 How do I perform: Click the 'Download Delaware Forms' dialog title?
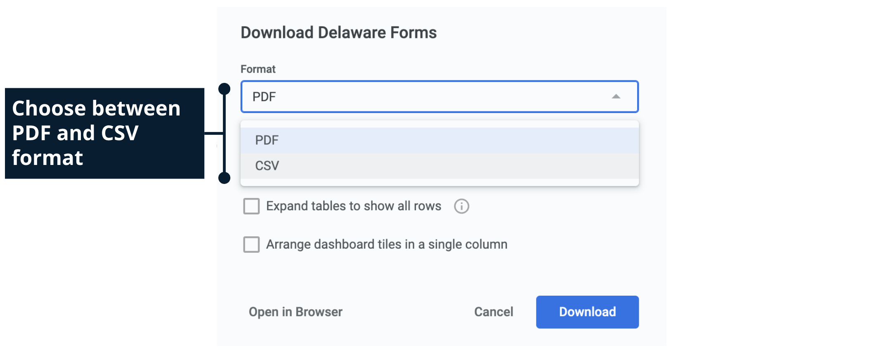click(338, 33)
